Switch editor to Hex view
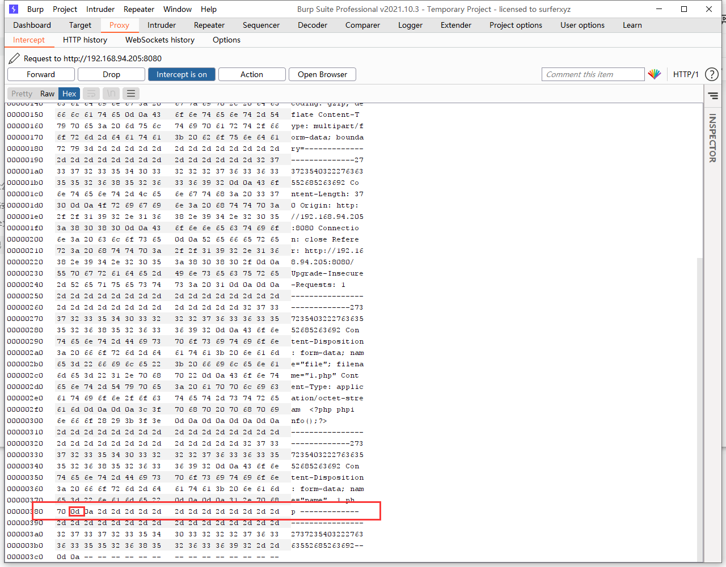Viewport: 726px width, 567px height. click(x=69, y=94)
